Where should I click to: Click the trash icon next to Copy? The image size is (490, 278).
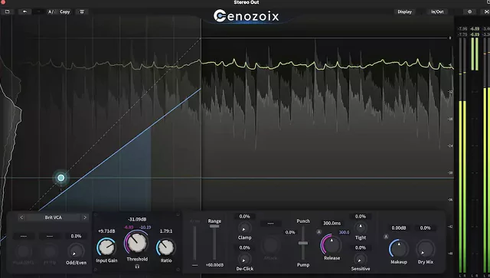click(82, 11)
